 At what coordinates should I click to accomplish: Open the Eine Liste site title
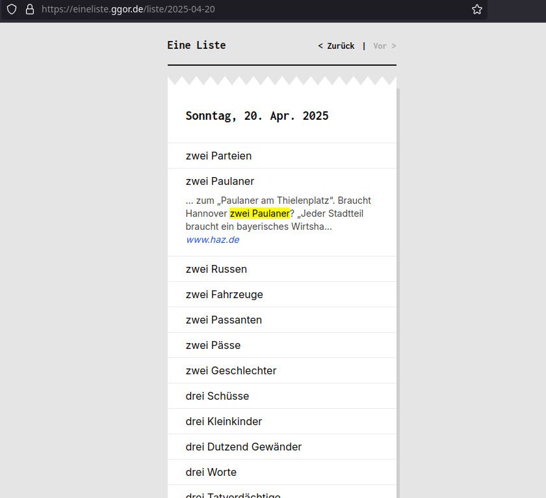pyautogui.click(x=196, y=46)
